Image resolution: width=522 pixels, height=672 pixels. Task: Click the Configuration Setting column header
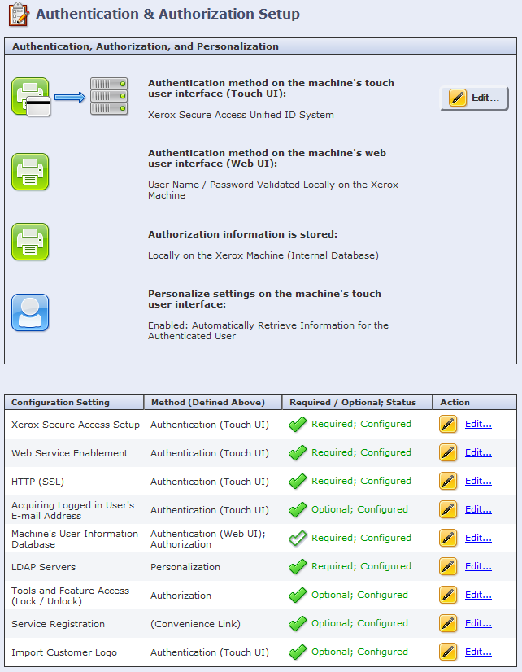[x=60, y=402]
